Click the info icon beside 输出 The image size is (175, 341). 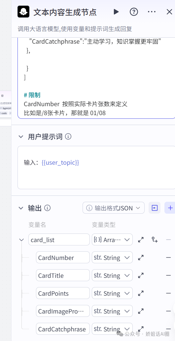click(x=47, y=208)
